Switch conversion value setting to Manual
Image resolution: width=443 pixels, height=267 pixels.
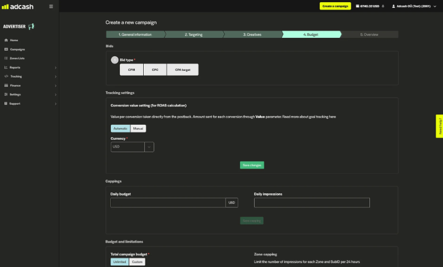pyautogui.click(x=138, y=128)
